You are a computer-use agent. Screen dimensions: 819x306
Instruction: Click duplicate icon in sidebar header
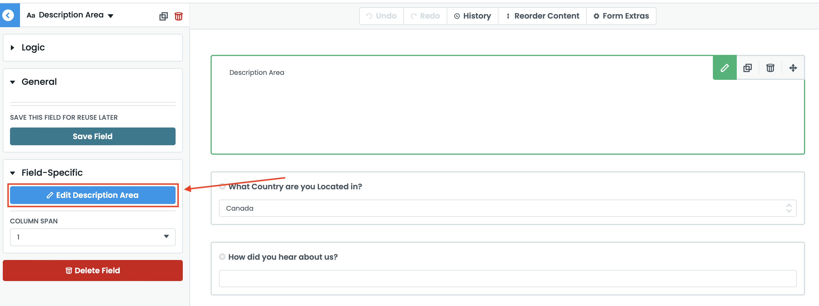pos(163,16)
